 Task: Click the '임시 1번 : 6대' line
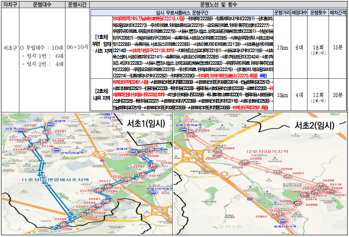coord(43,56)
